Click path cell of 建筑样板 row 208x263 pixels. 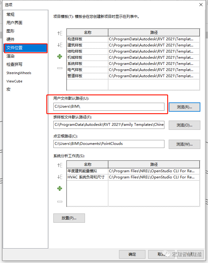coord(154,45)
